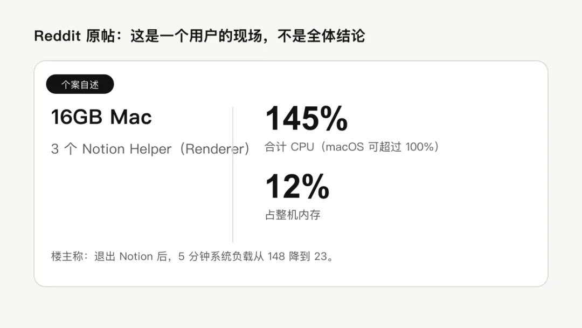This screenshot has width=582, height=328.
Task: Click the 145% CPU figure
Action: pos(307,119)
